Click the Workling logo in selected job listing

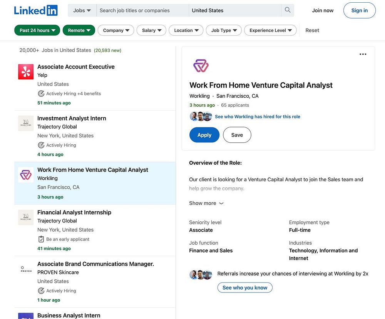[x=26, y=175]
